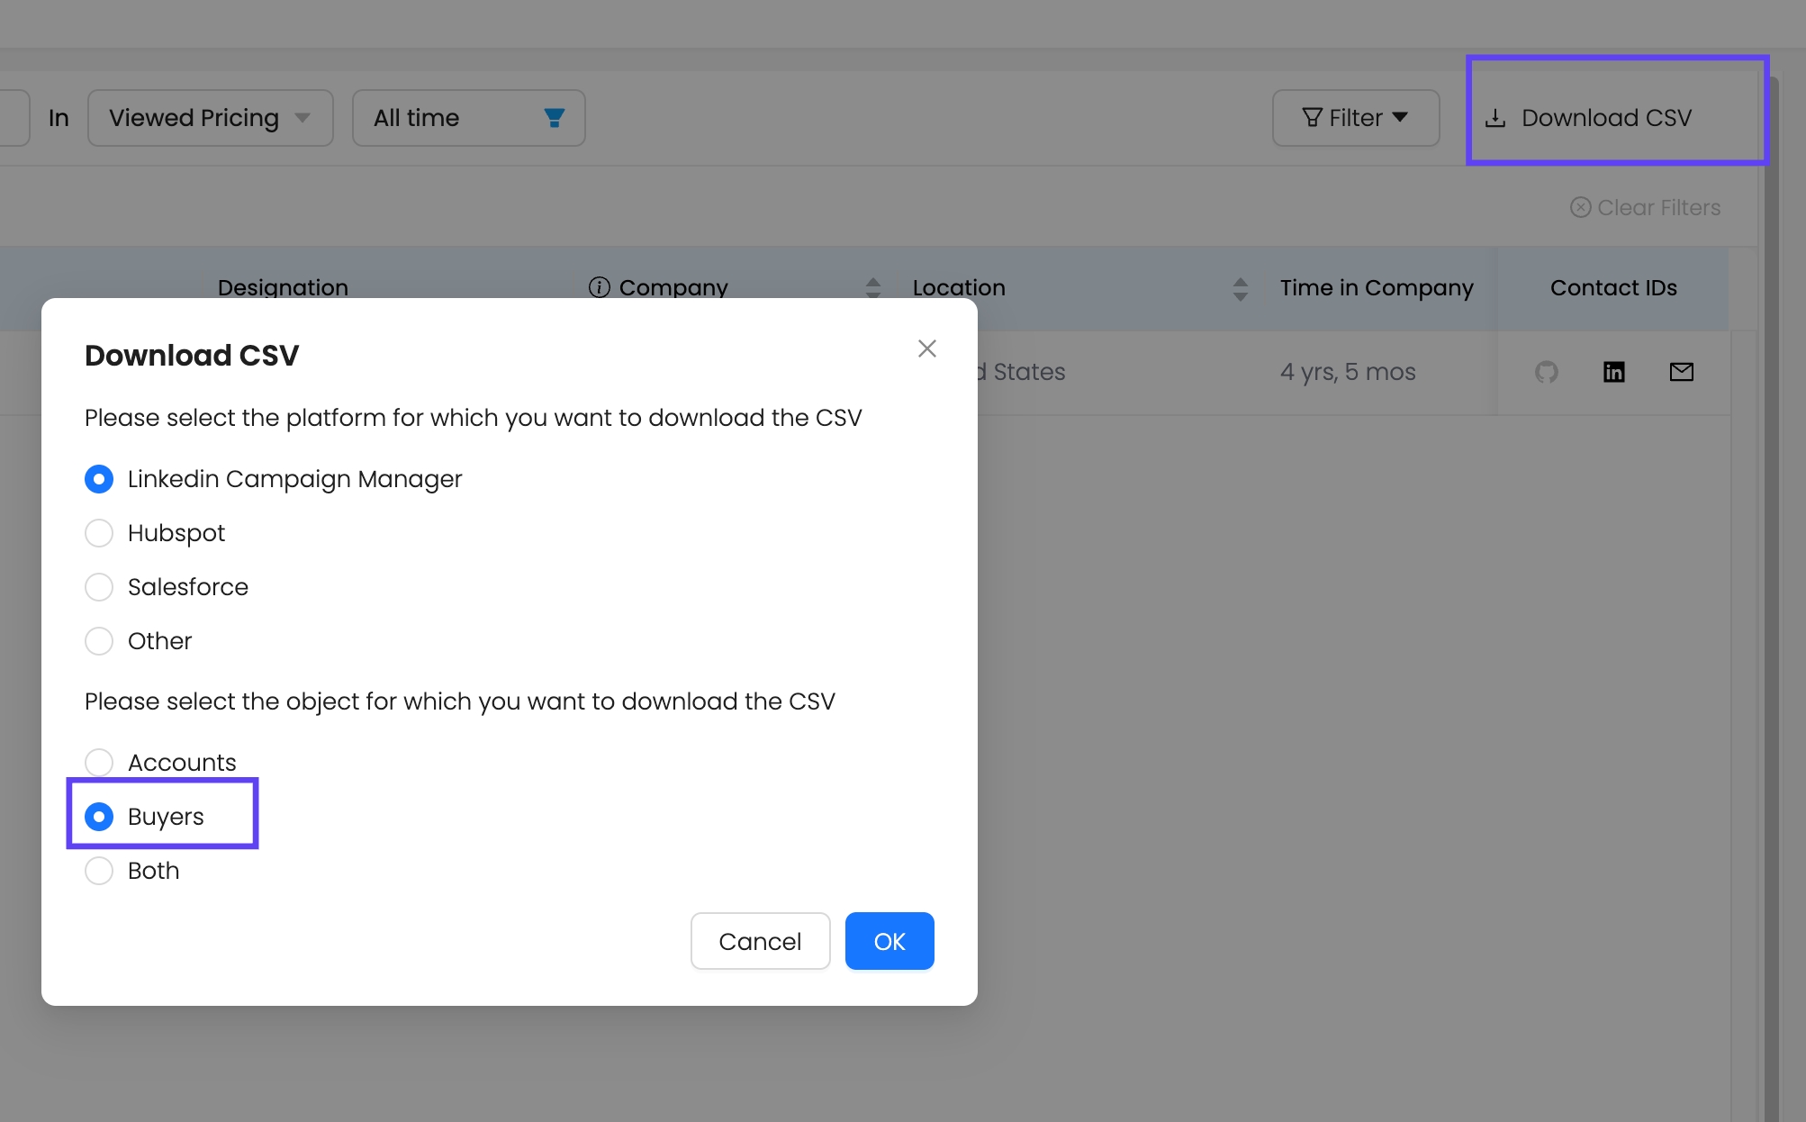Click the email envelope contact icon

click(1681, 372)
